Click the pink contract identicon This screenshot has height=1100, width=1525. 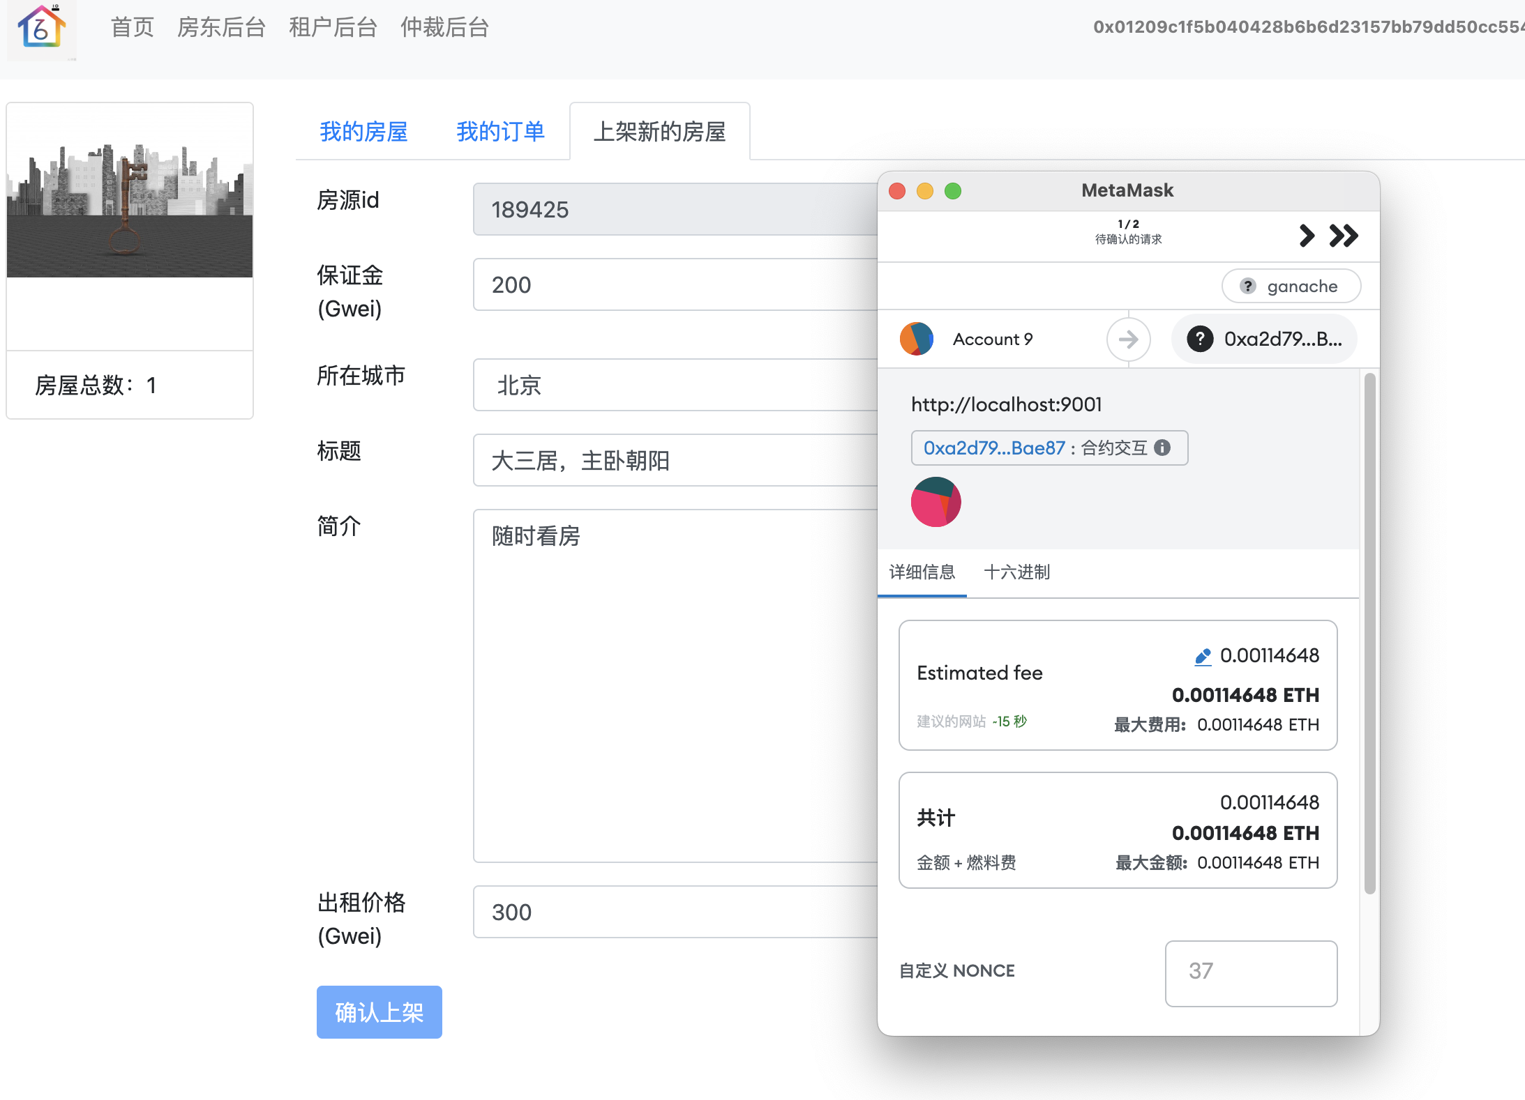coord(936,502)
